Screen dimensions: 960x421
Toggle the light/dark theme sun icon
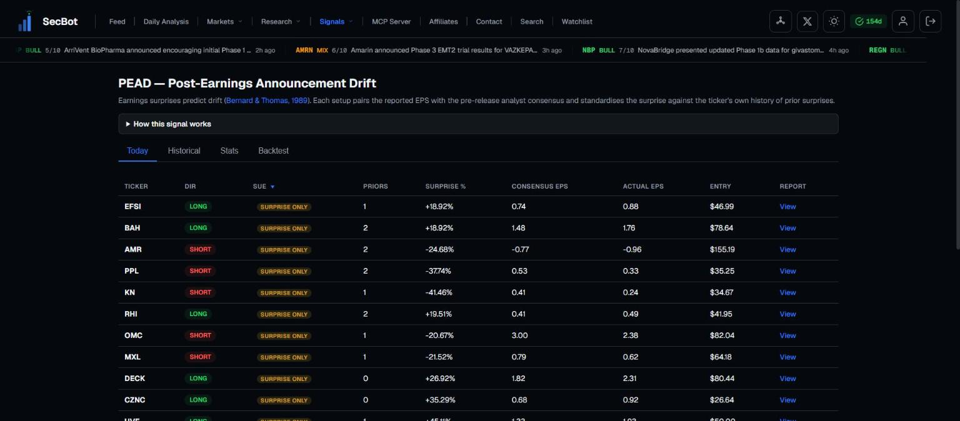(x=834, y=21)
